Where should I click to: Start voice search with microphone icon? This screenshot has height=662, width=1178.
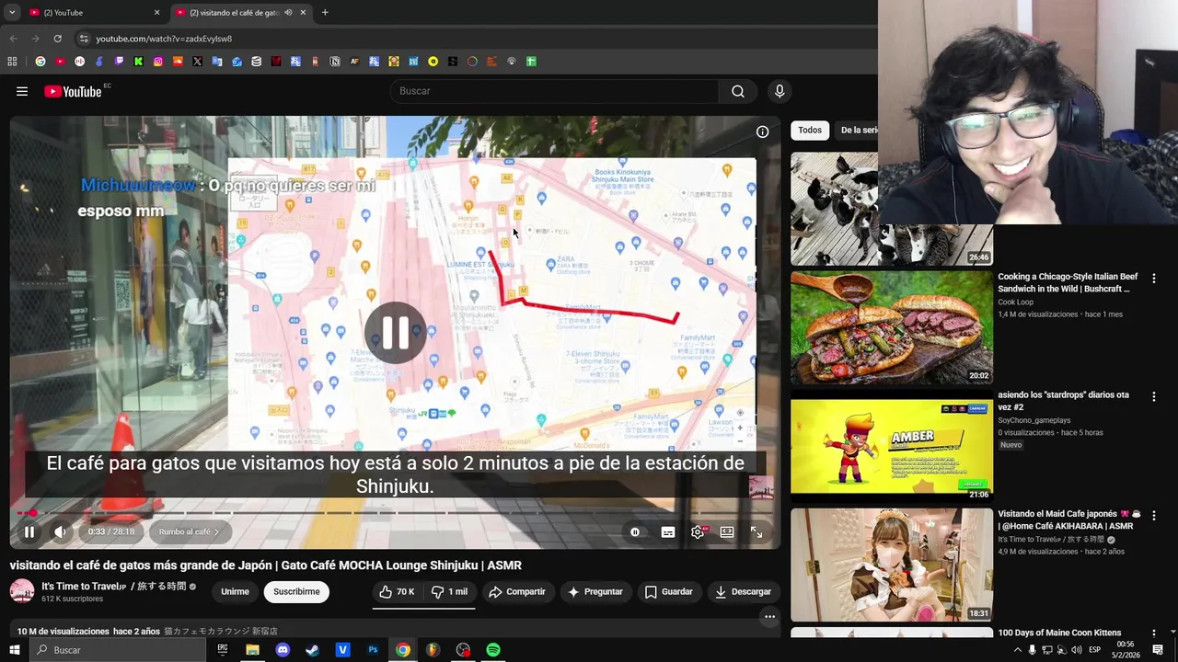[x=780, y=91]
